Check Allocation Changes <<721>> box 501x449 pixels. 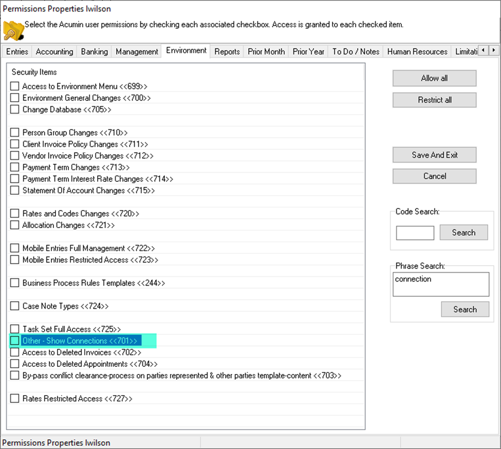click(x=15, y=225)
